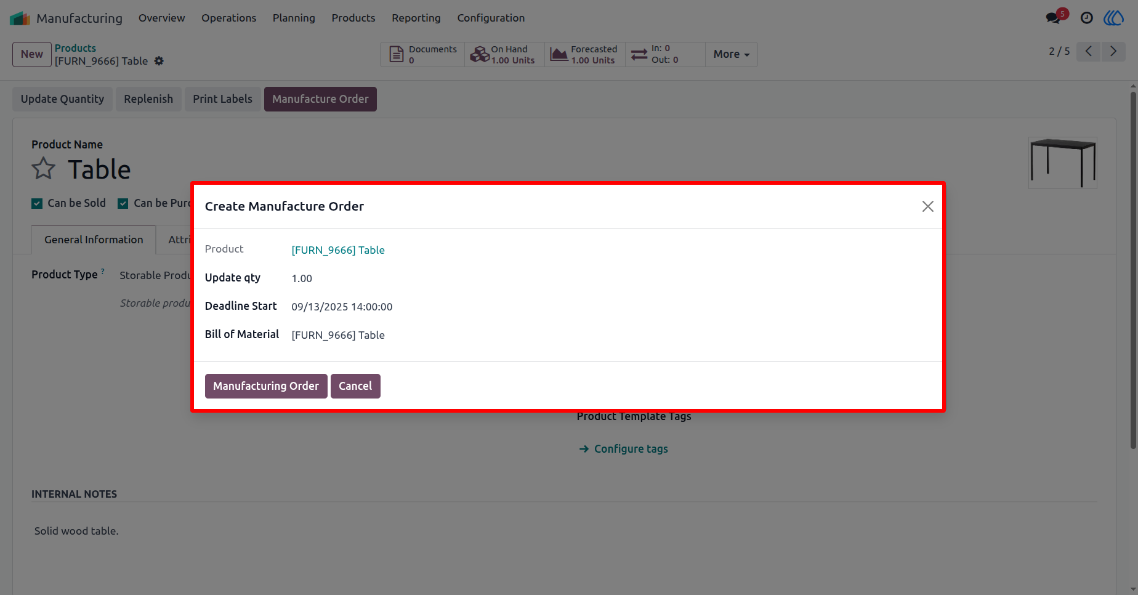Click the Manufacture Order header button
The height and width of the screenshot is (595, 1138).
click(x=320, y=99)
